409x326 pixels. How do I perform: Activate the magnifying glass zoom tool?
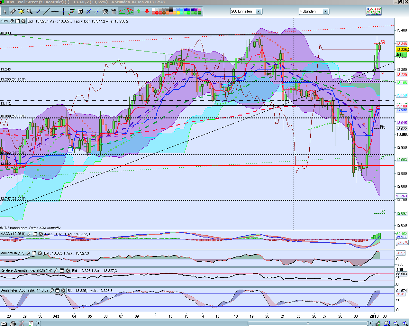pyautogui.click(x=30, y=12)
